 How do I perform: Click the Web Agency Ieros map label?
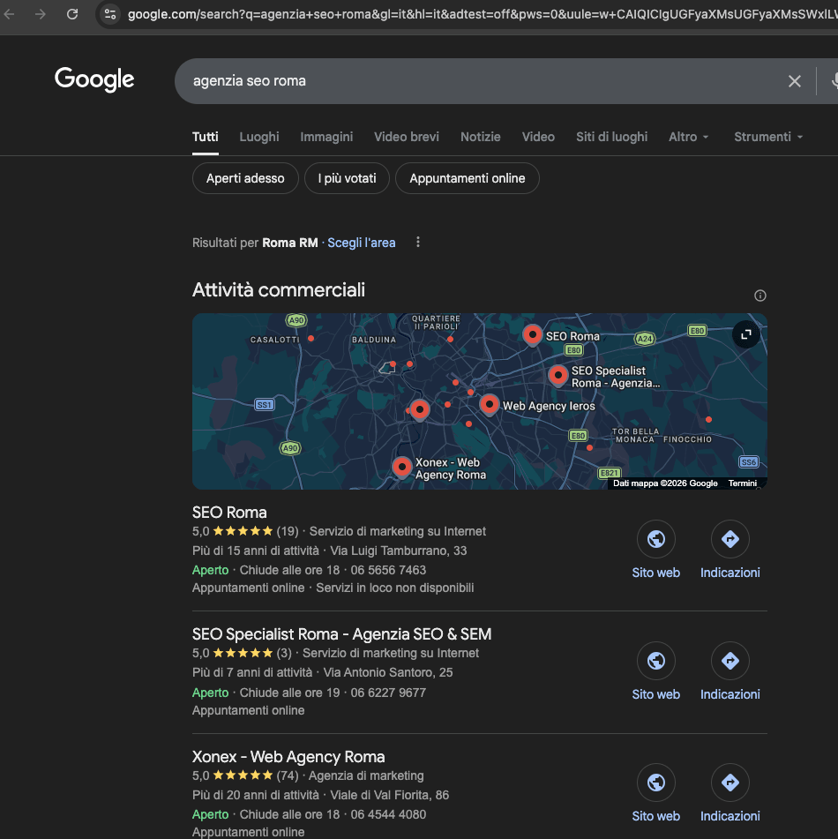549,406
